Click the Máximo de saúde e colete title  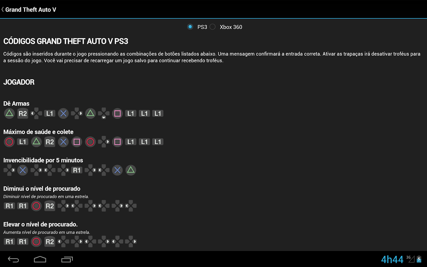38,132
